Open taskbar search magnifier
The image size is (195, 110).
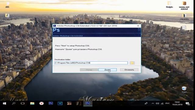pyautogui.click(x=14, y=103)
